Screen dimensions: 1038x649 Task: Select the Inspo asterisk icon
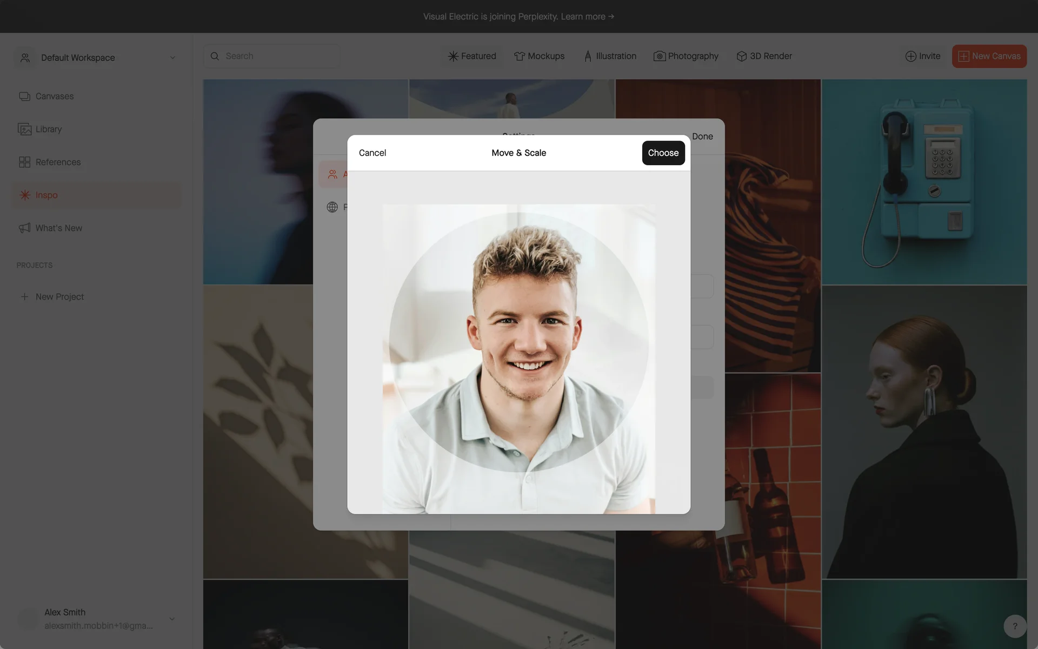[24, 195]
